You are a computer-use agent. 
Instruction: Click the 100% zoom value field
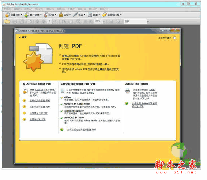pyautogui.click(x=98, y=21)
